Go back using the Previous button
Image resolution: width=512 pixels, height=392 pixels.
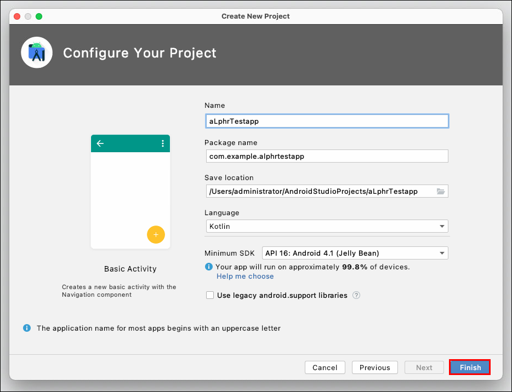coord(374,367)
